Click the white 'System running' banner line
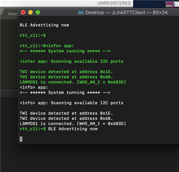The height and width of the screenshot is (172, 179). (x=65, y=93)
